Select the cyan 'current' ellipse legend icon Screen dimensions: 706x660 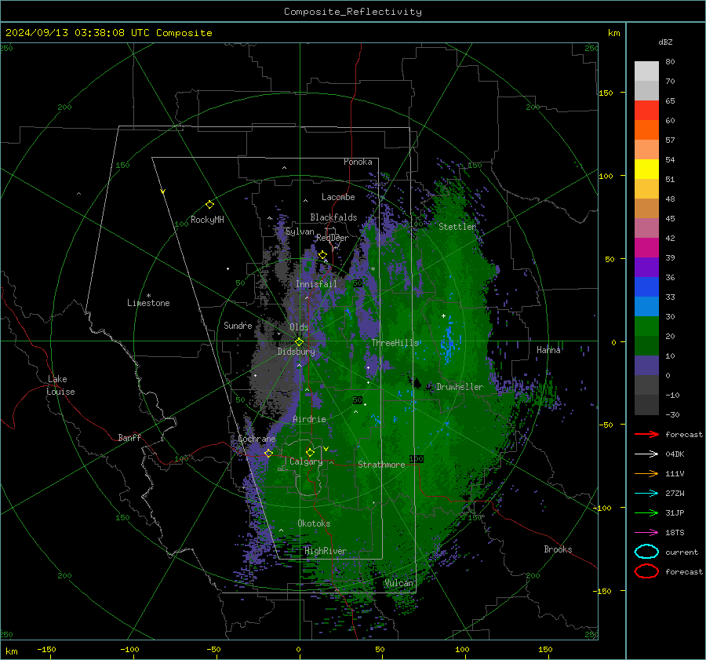pyautogui.click(x=646, y=552)
